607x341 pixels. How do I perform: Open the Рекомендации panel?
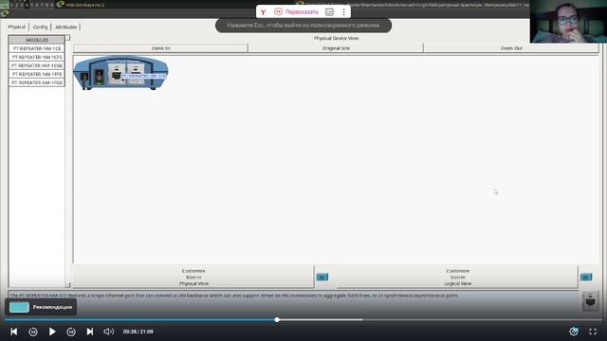click(x=41, y=307)
